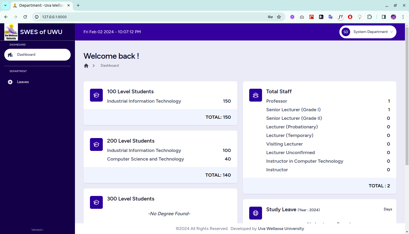Reload the page
Image resolution: width=409 pixels, height=234 pixels.
pyautogui.click(x=25, y=17)
